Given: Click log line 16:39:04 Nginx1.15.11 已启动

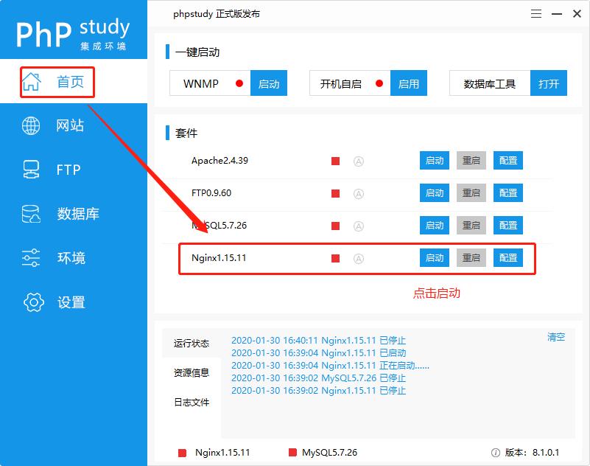Looking at the screenshot, I should [318, 353].
